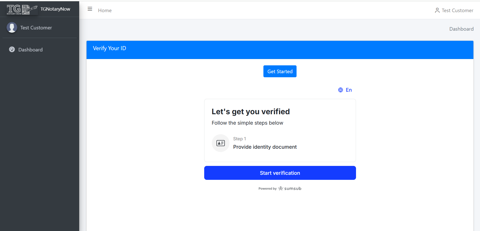This screenshot has height=231, width=480.
Task: Click the Dashboard breadcrumb text
Action: point(461,29)
